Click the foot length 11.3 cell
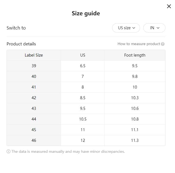The image size is (175, 173). tap(135, 140)
